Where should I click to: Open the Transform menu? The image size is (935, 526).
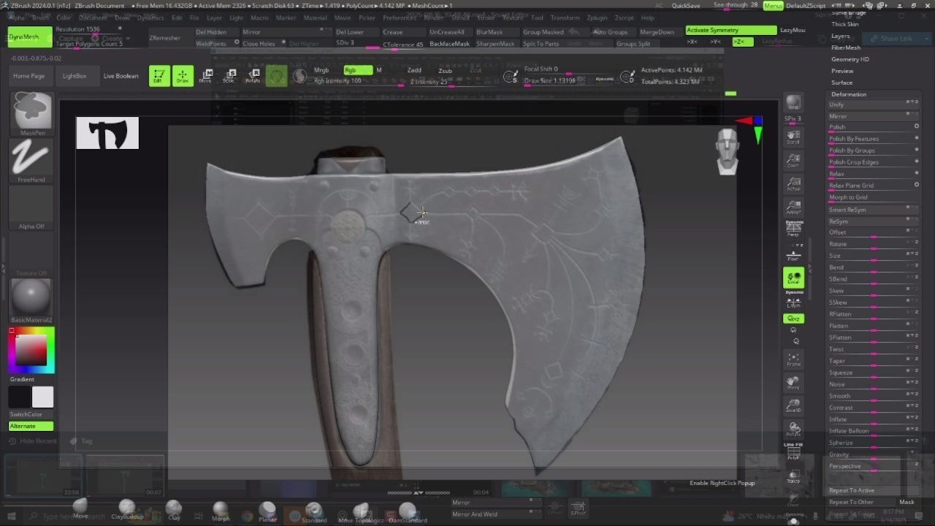tap(565, 18)
